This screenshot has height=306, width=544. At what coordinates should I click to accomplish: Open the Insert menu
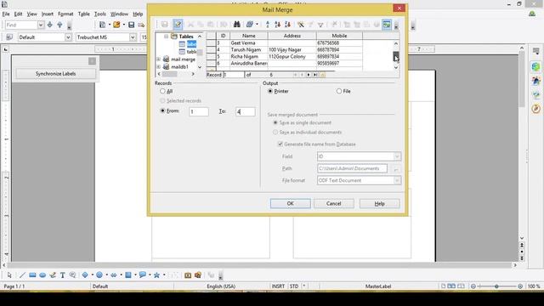click(48, 14)
